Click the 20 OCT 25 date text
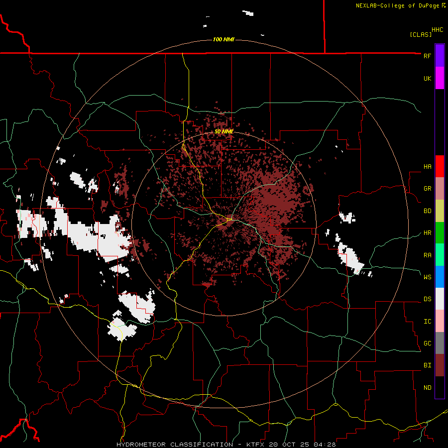This screenshot has height=448, width=448. tap(291, 445)
